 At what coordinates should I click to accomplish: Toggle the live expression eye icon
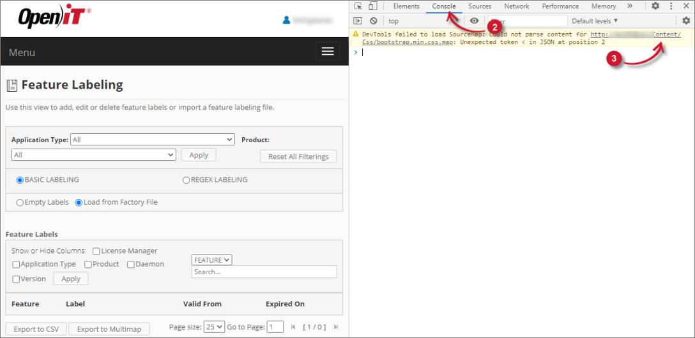tap(474, 21)
